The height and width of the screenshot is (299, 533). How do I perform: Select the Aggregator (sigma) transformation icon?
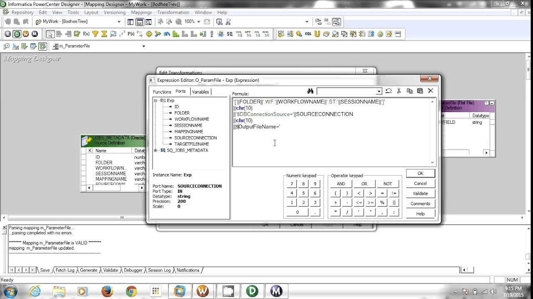click(x=104, y=34)
